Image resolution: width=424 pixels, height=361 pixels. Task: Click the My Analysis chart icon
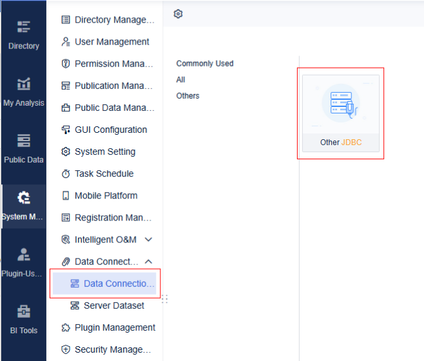(24, 84)
